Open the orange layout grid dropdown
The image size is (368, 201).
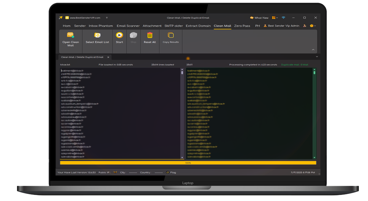(275, 18)
